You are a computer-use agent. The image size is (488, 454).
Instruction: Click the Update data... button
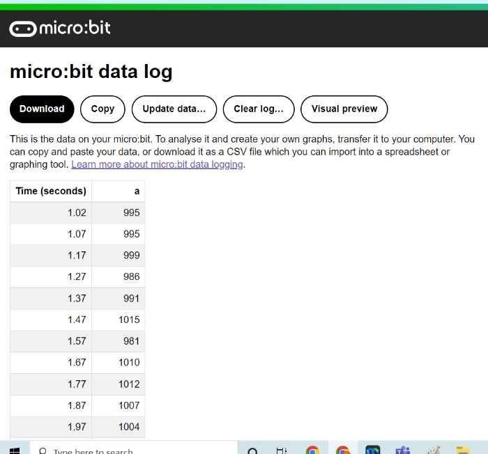click(x=174, y=109)
